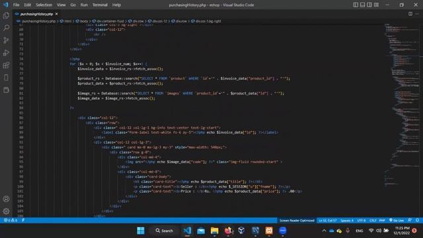This screenshot has height=238, width=423.
Task: Click line number 84 in gutter
Action: click(21, 108)
